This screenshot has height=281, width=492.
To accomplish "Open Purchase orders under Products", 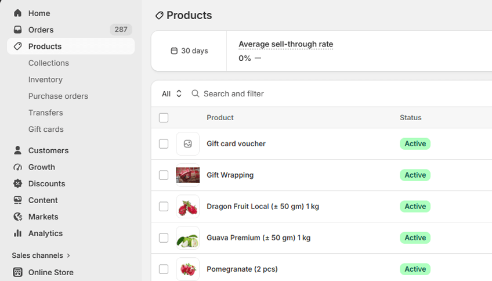I will [59, 96].
